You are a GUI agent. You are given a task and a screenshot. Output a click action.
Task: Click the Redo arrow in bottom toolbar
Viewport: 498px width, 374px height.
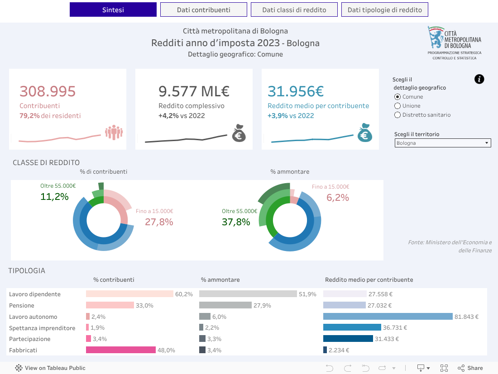[348, 368]
